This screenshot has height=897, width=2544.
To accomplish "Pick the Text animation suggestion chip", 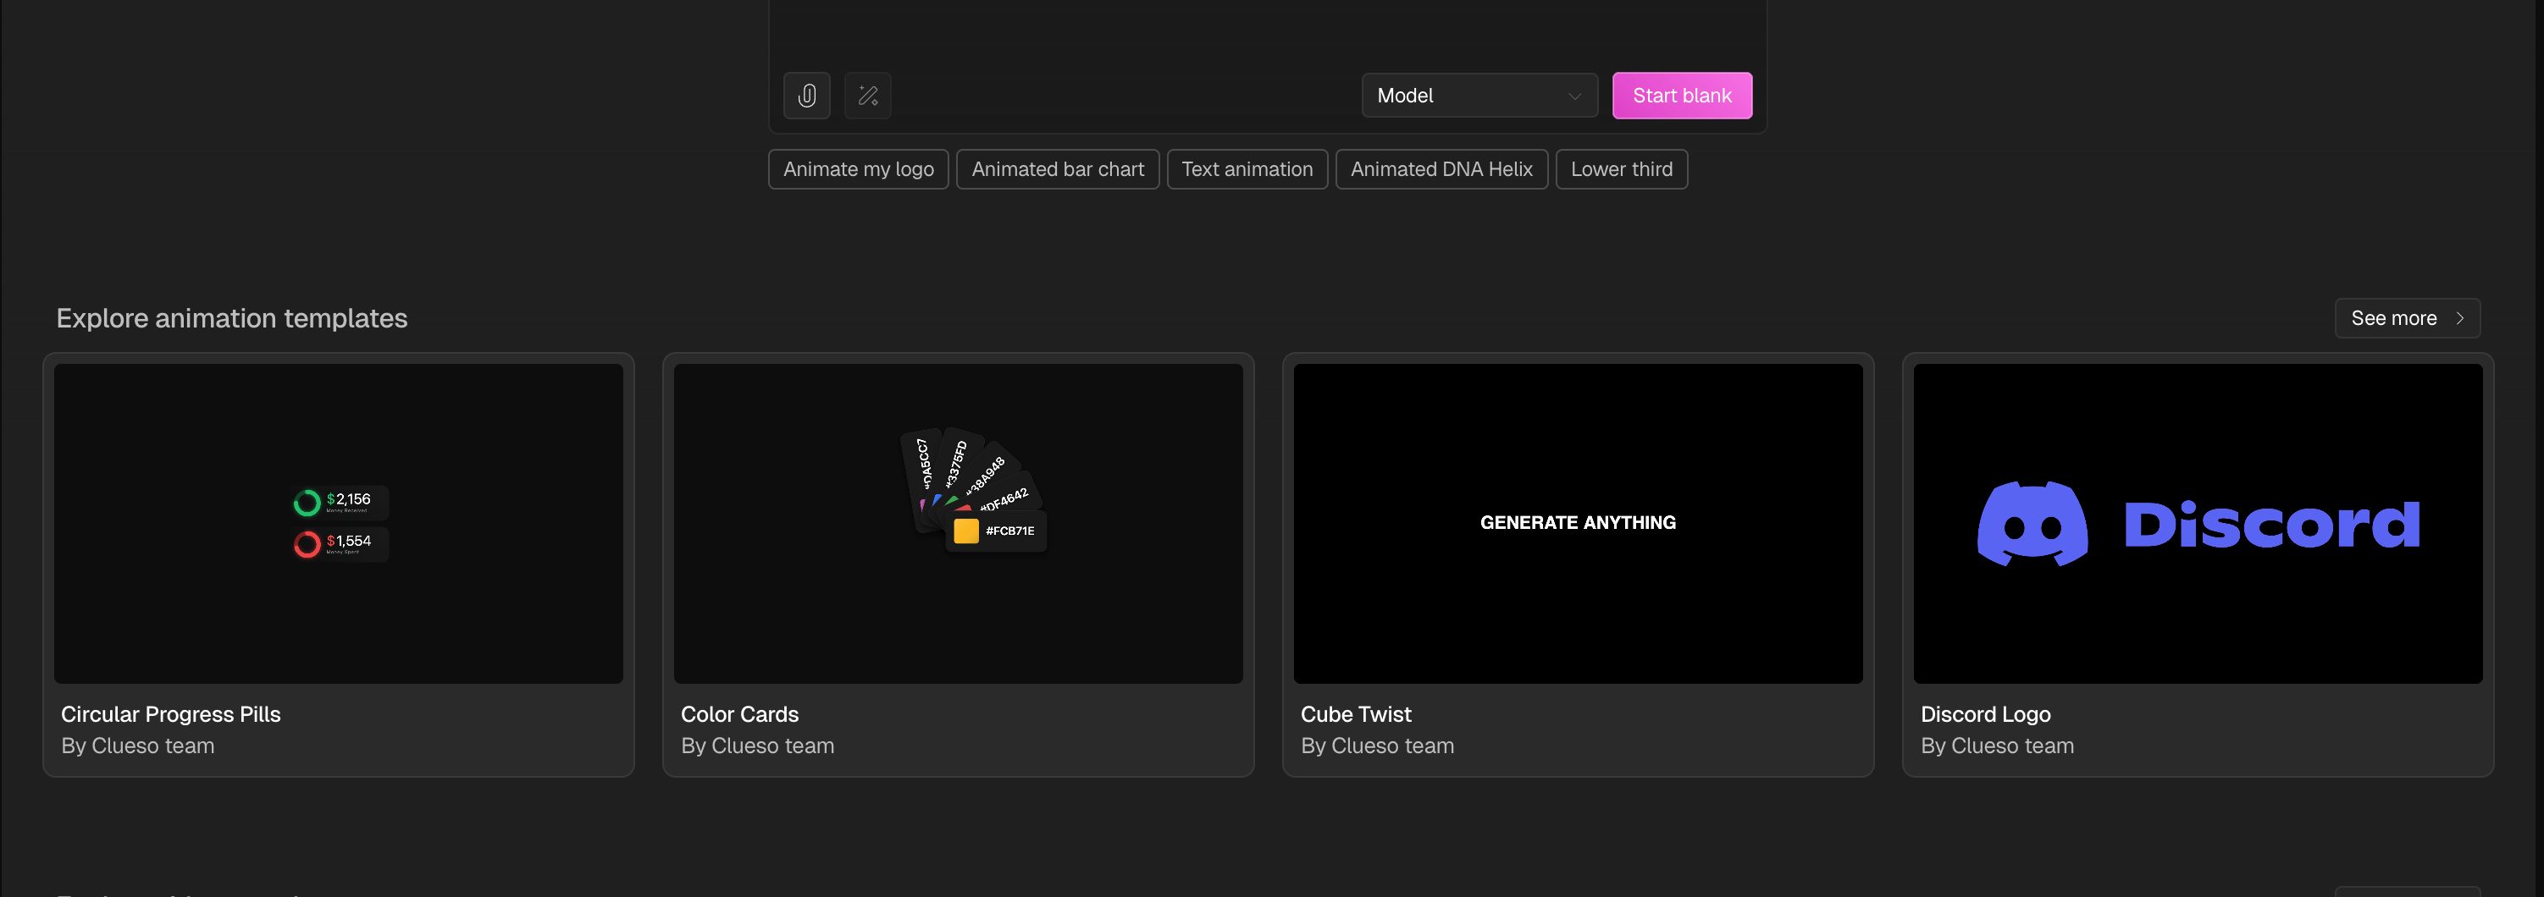I will pyautogui.click(x=1247, y=170).
